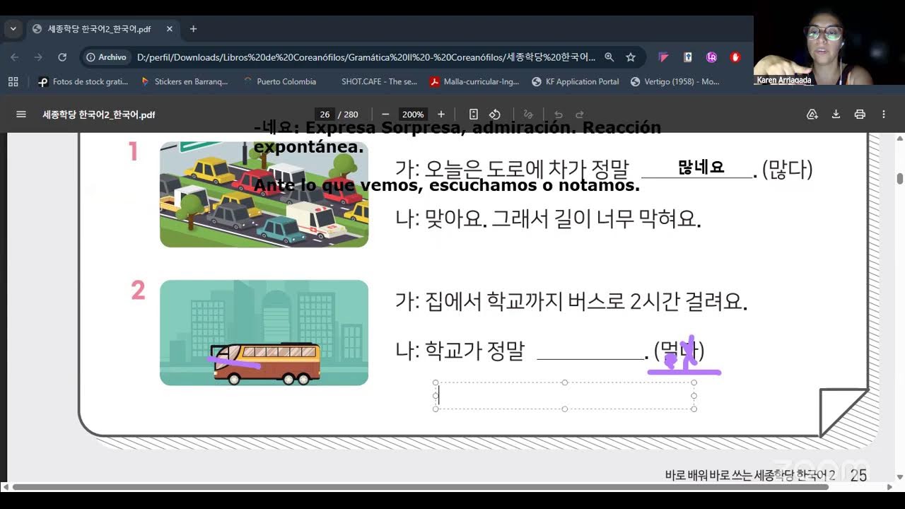The height and width of the screenshot is (509, 905).
Task: Go back to previous page
Action: pyautogui.click(x=15, y=57)
